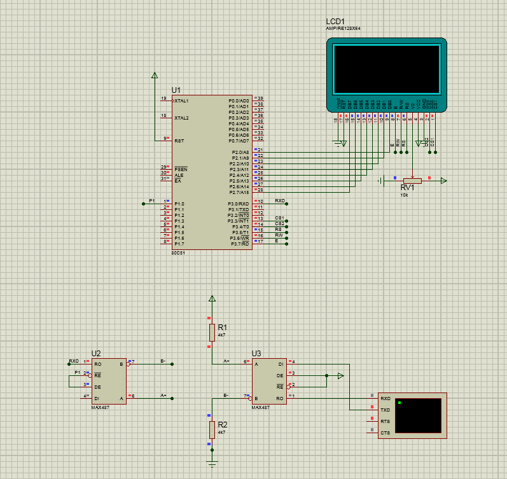Click the power arrow terminal above R1

click(x=212, y=299)
